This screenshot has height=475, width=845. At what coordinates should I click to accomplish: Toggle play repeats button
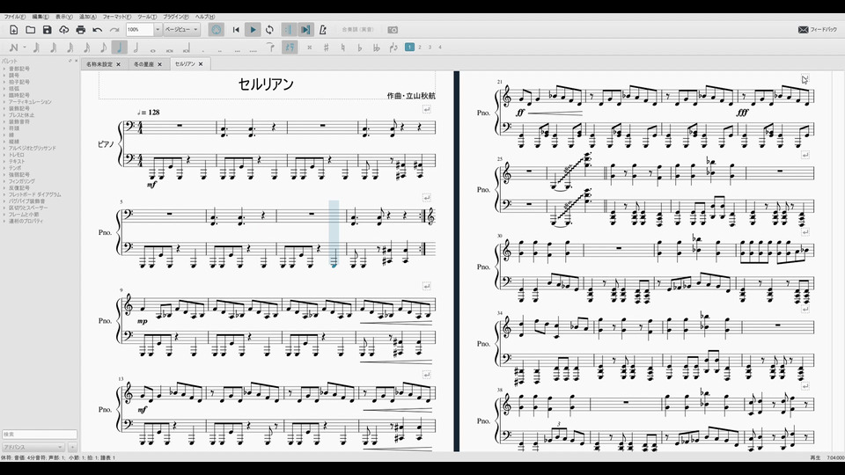click(289, 30)
